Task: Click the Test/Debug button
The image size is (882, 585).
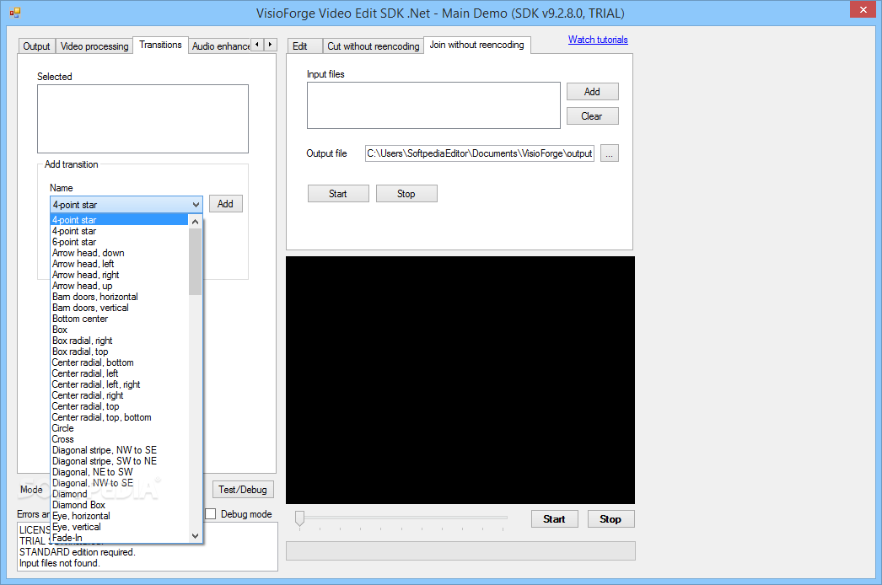Action: coord(243,490)
